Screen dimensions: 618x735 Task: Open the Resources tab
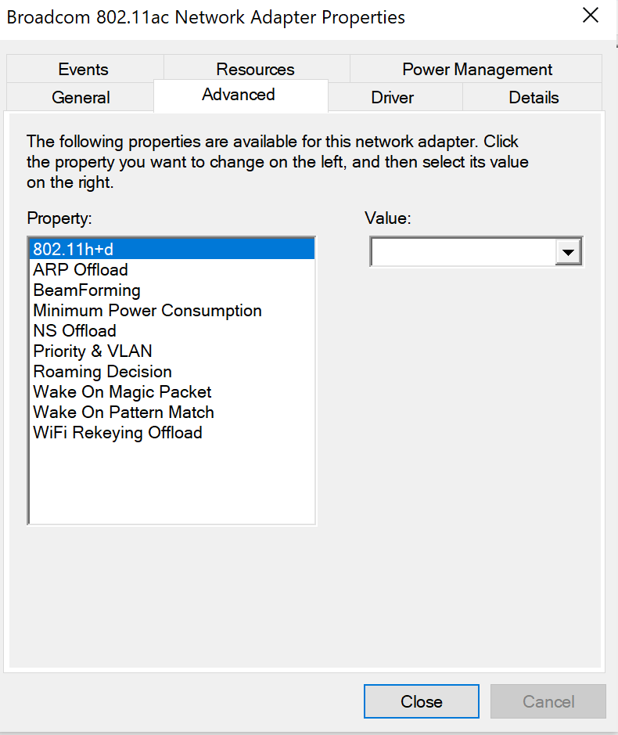pyautogui.click(x=257, y=69)
